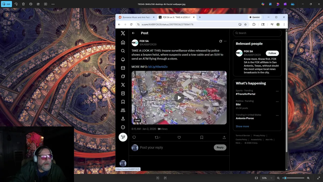Open X Messages envelope
323x182 pixels.
tap(123, 68)
